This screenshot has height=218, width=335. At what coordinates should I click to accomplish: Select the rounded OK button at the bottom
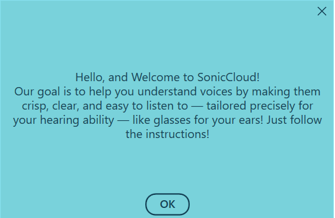(x=167, y=204)
